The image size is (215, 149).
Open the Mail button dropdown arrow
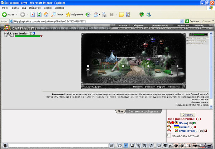click(99, 15)
